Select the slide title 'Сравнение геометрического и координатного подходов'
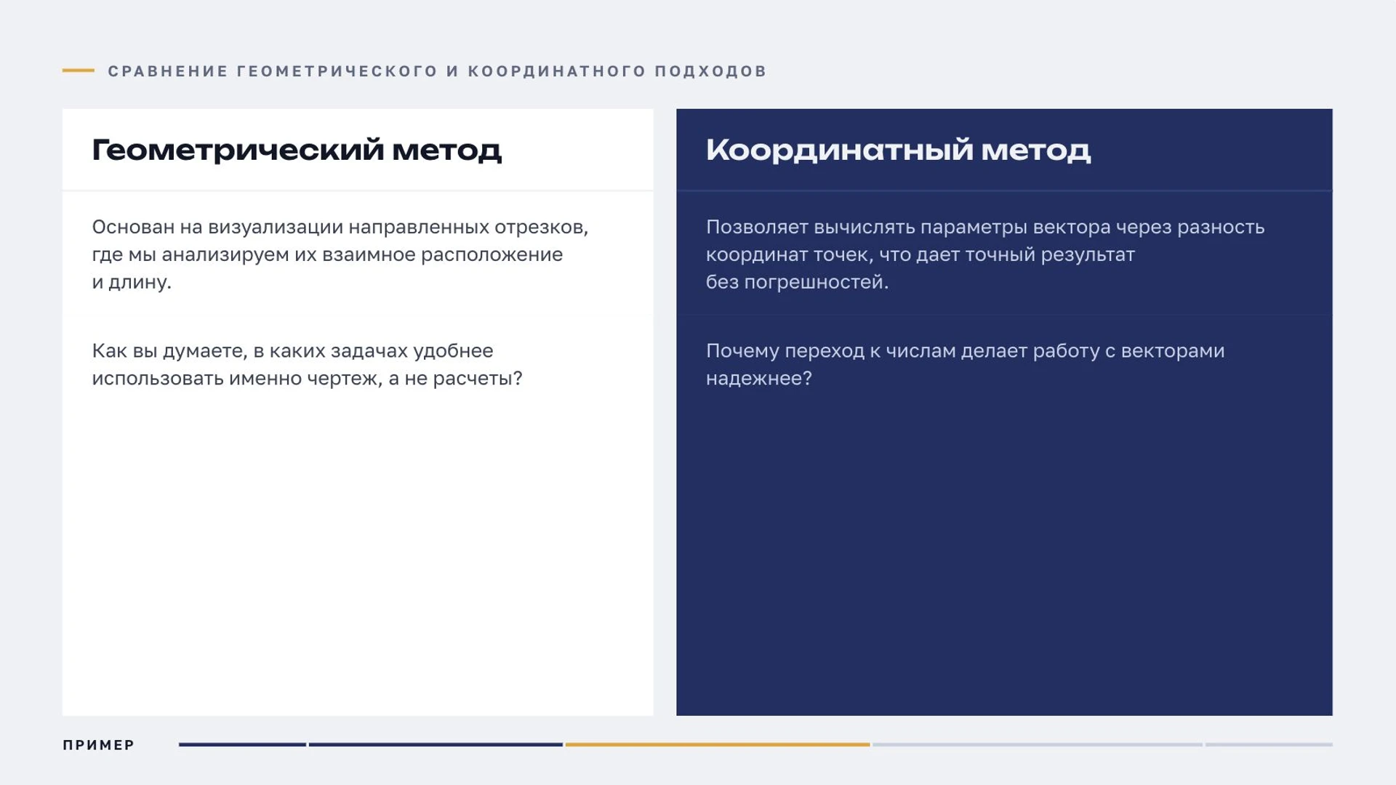 [437, 71]
